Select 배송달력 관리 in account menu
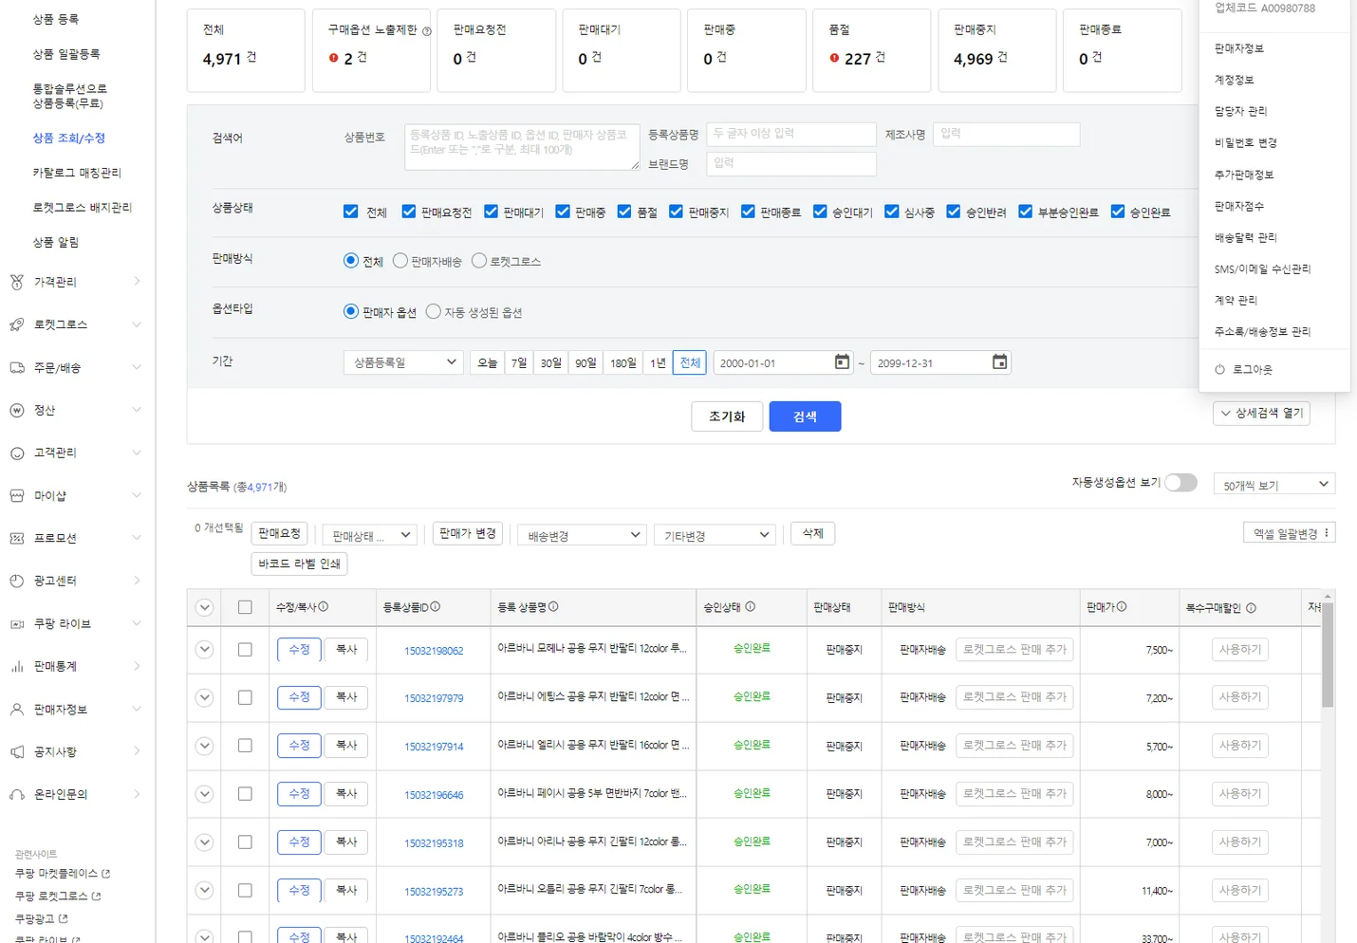1357x943 pixels. tap(1246, 237)
